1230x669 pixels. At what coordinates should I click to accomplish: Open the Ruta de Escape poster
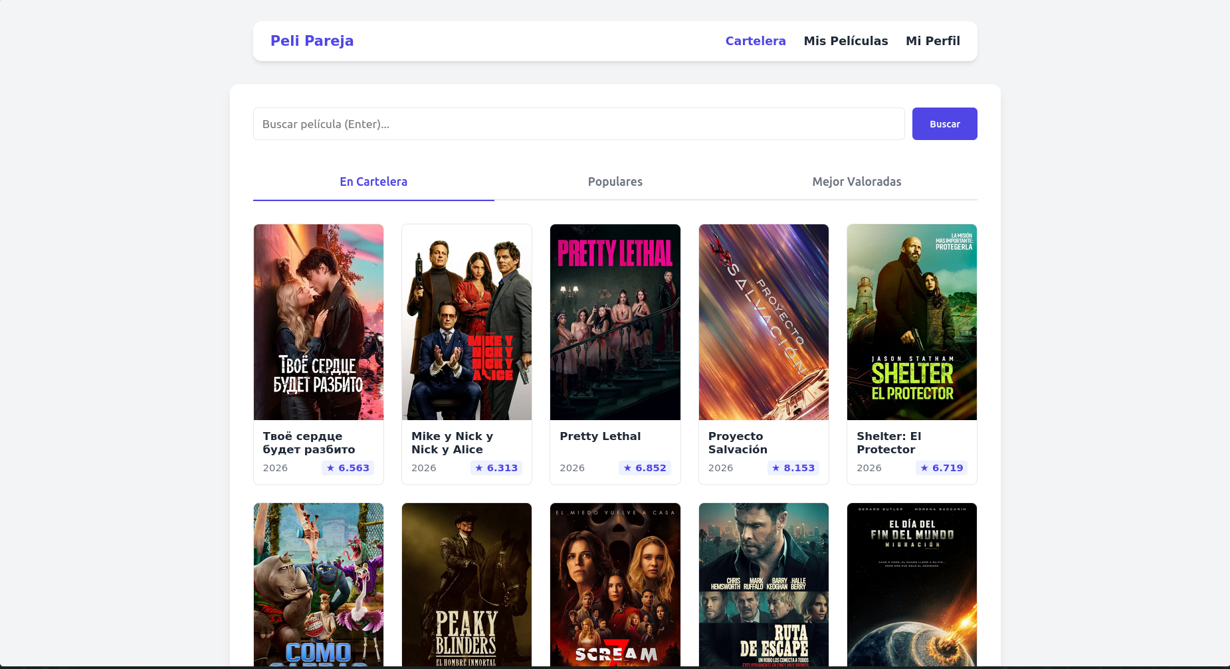tap(764, 585)
